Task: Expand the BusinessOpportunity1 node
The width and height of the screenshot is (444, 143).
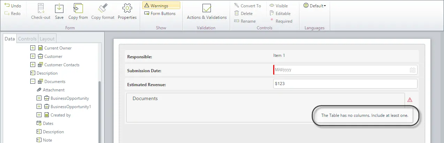Action: point(39,106)
